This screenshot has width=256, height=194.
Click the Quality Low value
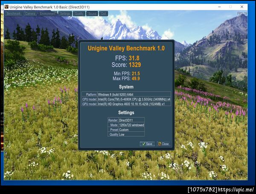click(122, 134)
